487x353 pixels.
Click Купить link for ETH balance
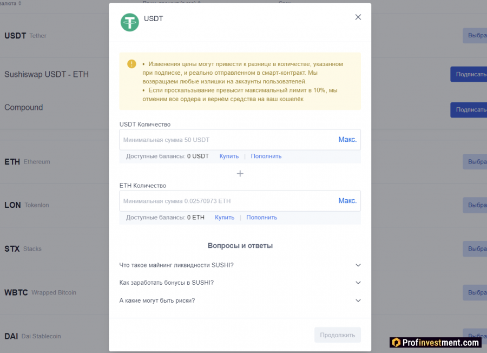[225, 218]
